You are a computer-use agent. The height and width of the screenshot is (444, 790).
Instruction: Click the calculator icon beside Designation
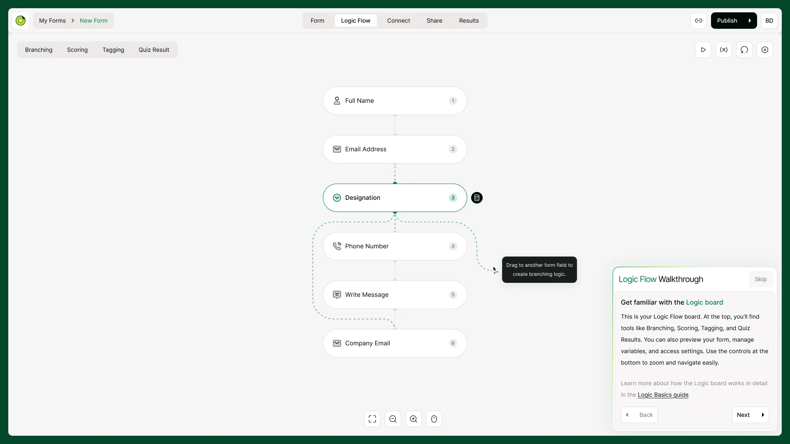[477, 198]
